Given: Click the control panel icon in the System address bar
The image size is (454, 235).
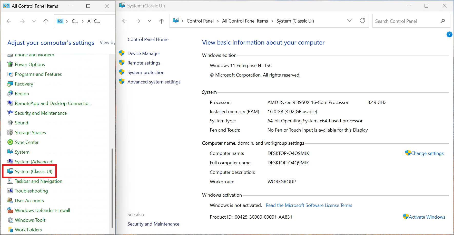Looking at the screenshot, I should tap(176, 20).
